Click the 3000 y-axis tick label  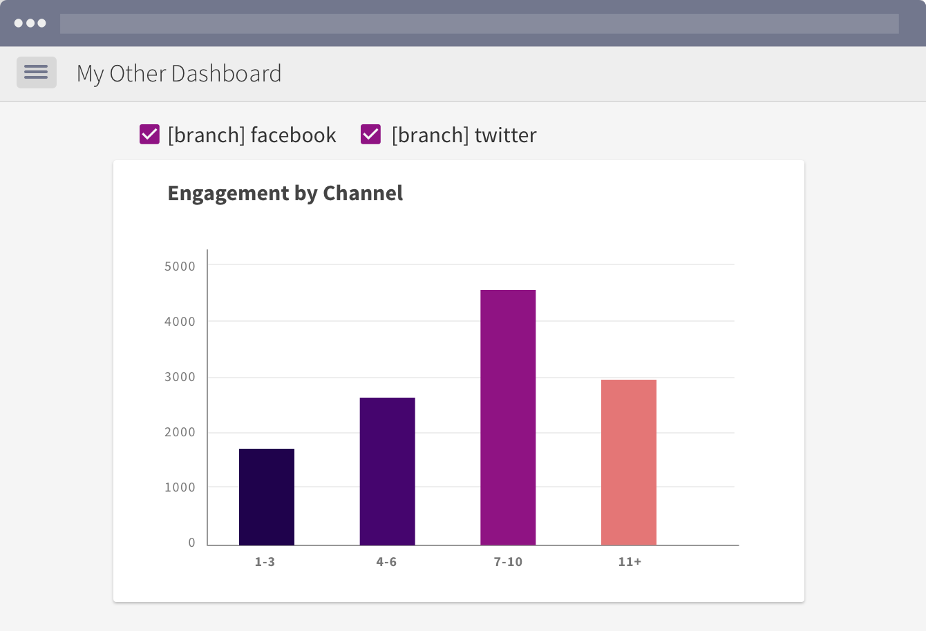pyautogui.click(x=180, y=377)
